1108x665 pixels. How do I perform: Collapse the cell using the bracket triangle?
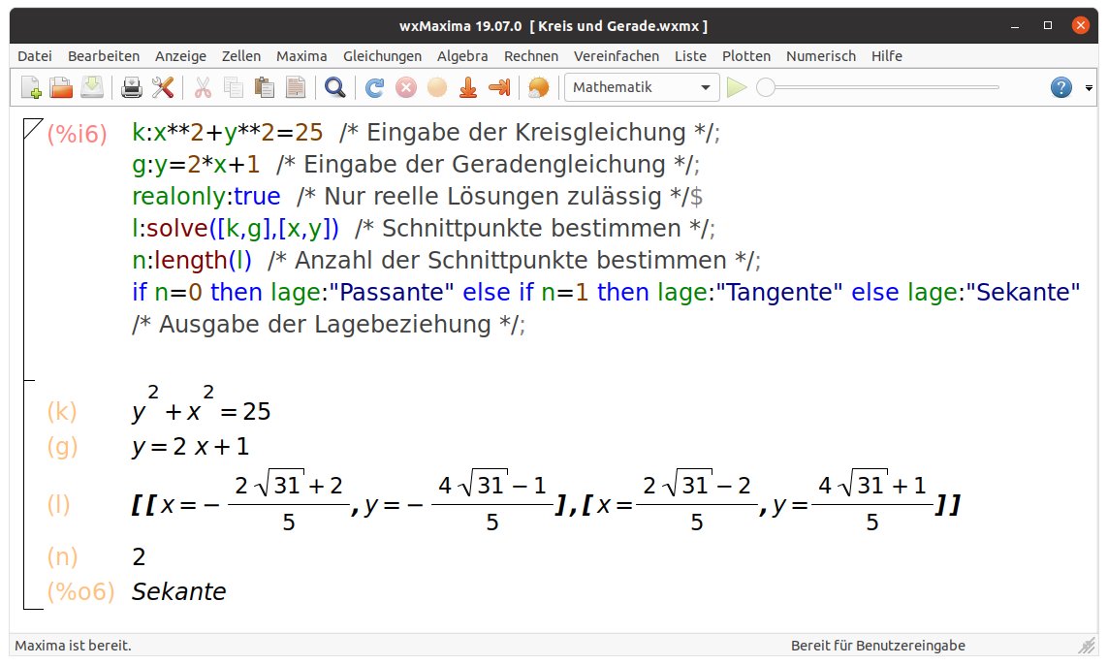[x=32, y=127]
